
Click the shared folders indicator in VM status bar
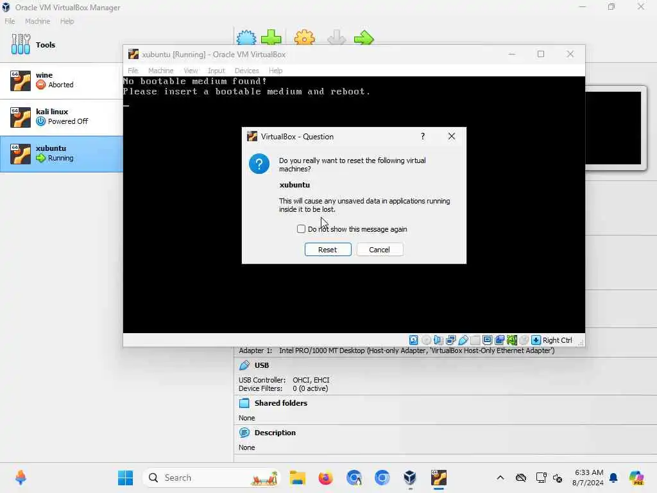(x=475, y=340)
